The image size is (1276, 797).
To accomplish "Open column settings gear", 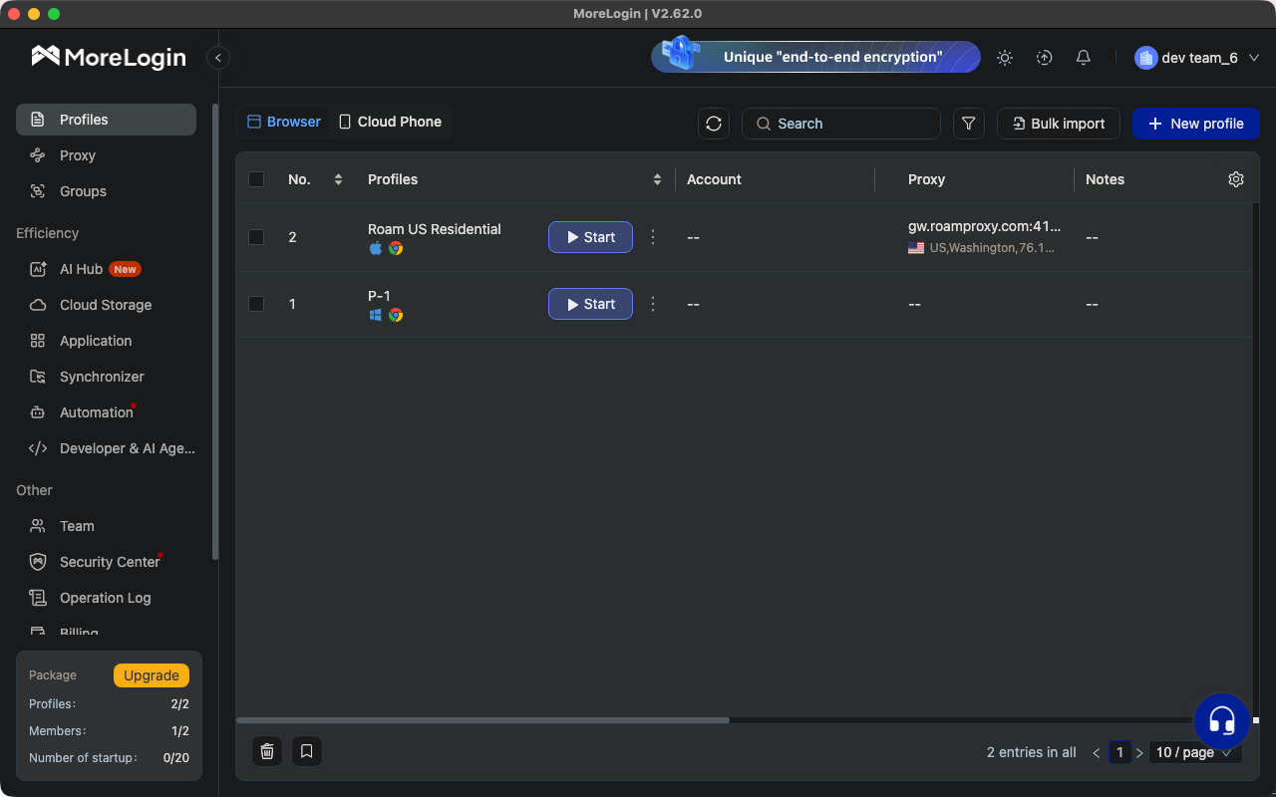I will click(1236, 179).
